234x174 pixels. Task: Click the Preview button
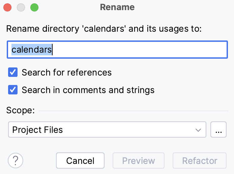click(138, 161)
